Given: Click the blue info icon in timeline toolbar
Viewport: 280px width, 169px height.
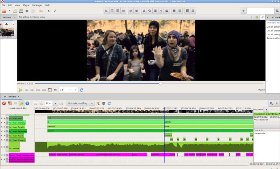Looking at the screenshot, I should (x=27, y=103).
